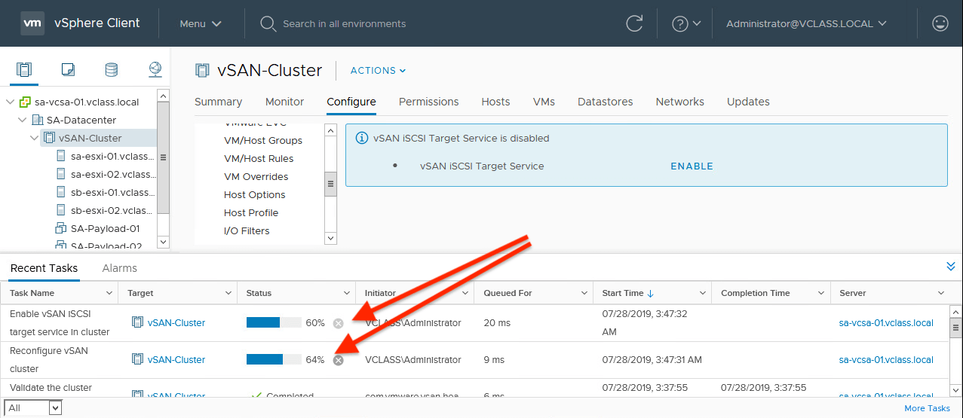The width and height of the screenshot is (963, 418).
Task: Select host sa-esxi-02 in the tree
Action: click(x=112, y=174)
